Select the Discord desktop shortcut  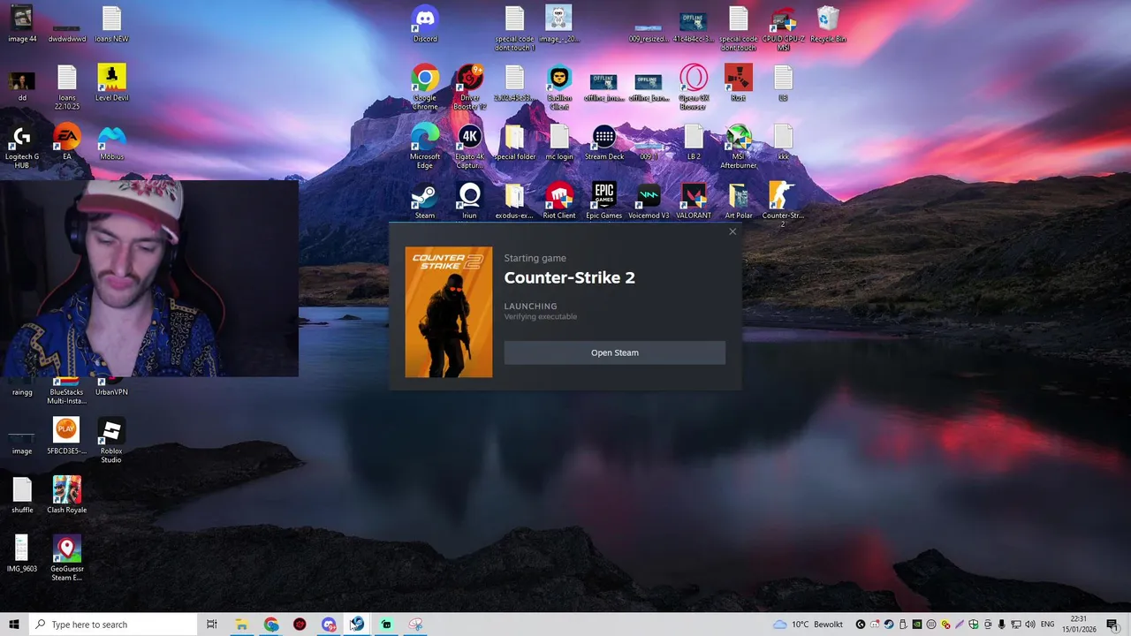(x=425, y=24)
